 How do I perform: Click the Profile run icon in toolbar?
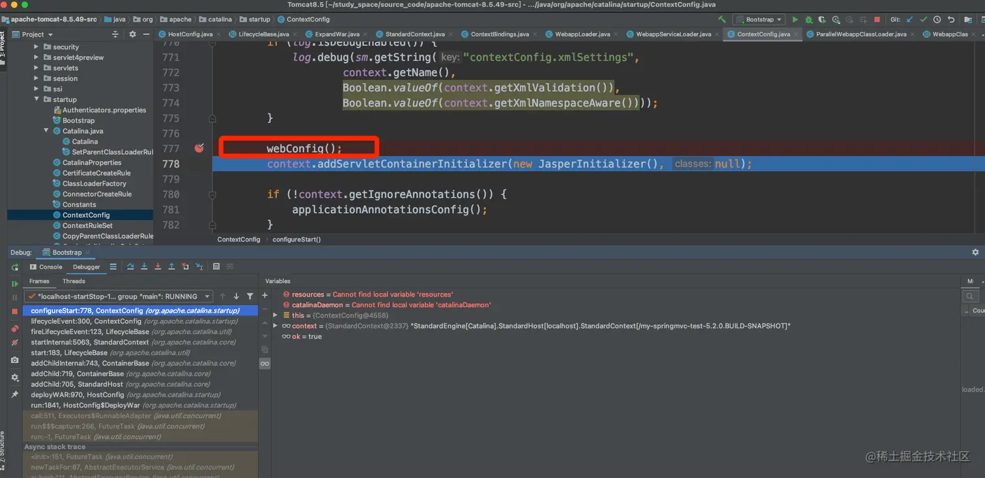(836, 20)
